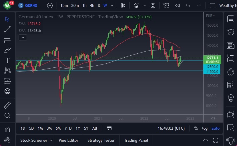Select the ruler measure tool

(x=7, y=105)
